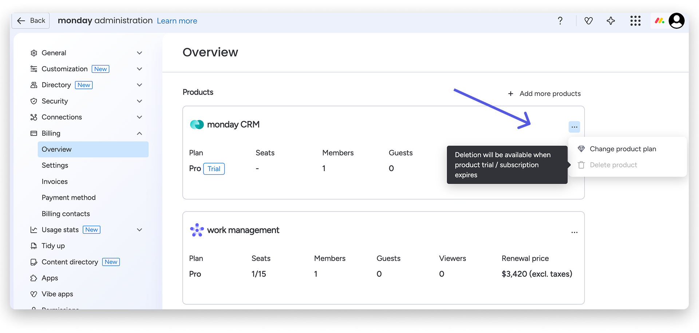This screenshot has height=333, width=699.
Task: Click the Usage stats chart icon
Action: (34, 230)
